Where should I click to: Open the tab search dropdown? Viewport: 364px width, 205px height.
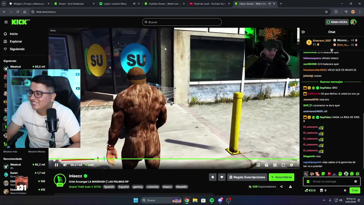(x=4, y=4)
